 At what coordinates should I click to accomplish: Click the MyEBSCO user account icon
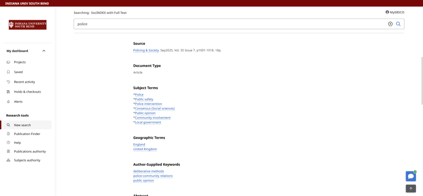tap(387, 12)
